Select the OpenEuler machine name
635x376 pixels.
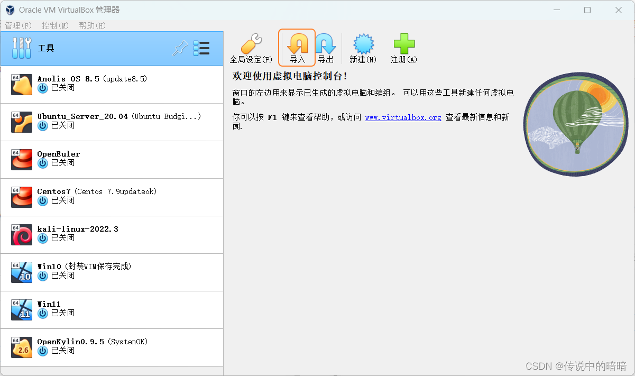pos(59,154)
